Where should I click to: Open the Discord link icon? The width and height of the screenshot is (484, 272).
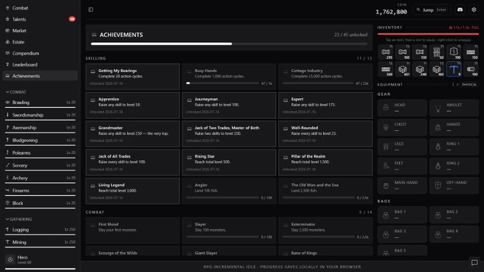(460, 9)
